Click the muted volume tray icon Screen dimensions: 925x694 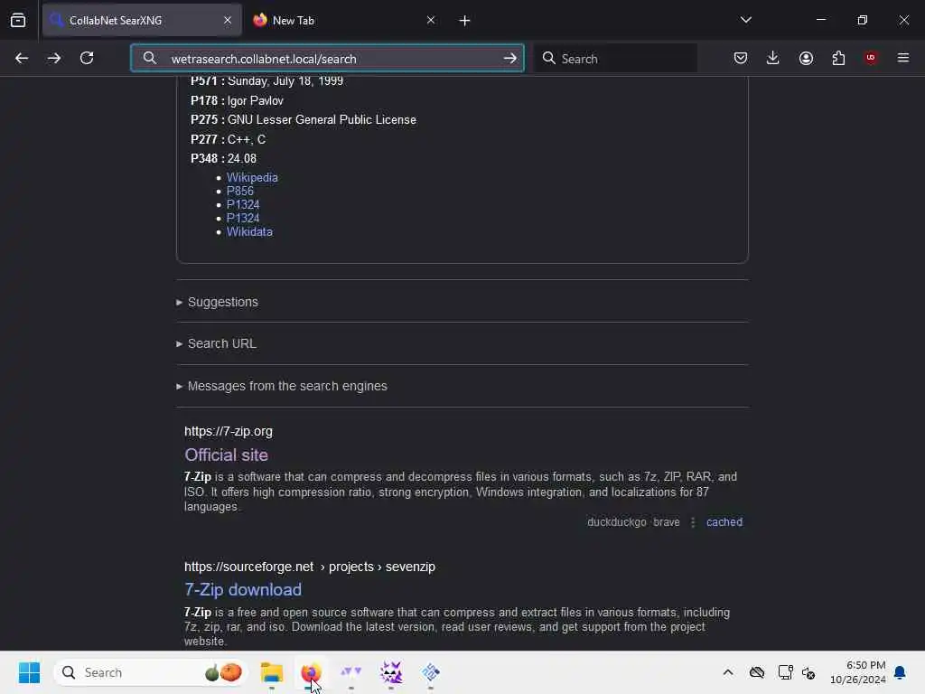tap(808, 672)
